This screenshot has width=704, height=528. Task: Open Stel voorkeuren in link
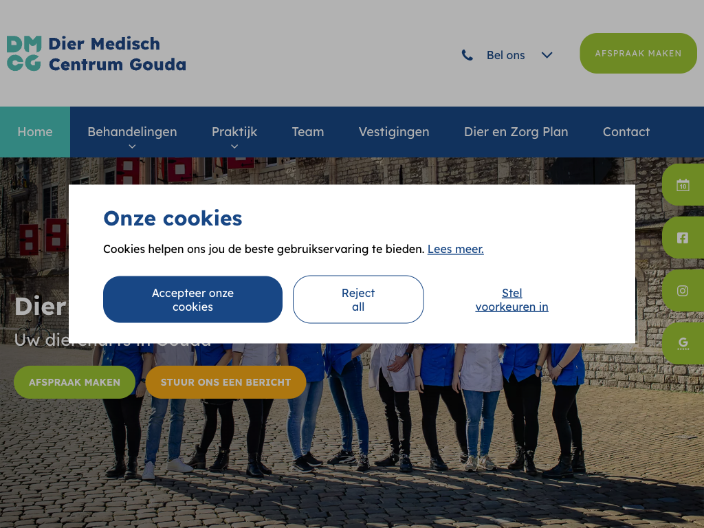tap(511, 300)
